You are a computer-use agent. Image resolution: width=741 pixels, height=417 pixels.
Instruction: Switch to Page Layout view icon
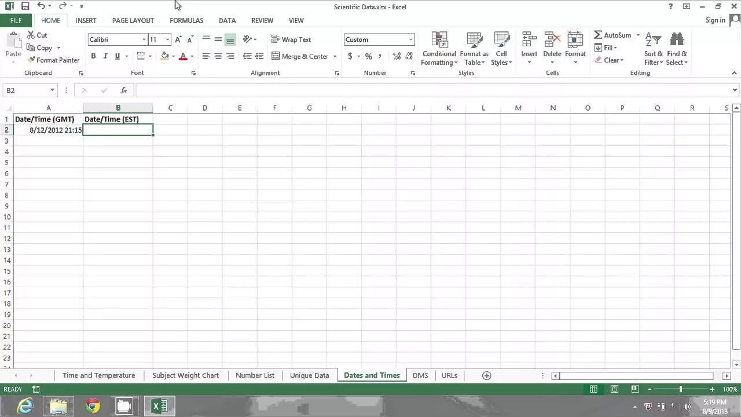pos(614,389)
